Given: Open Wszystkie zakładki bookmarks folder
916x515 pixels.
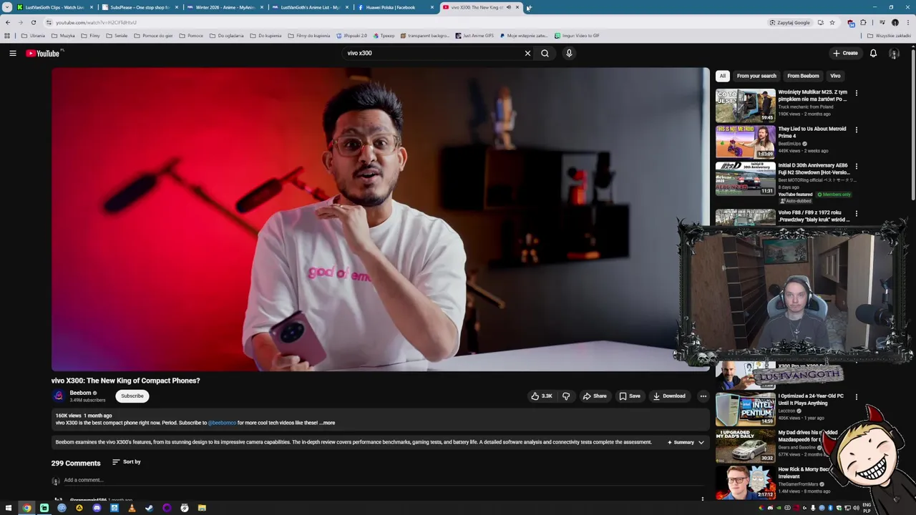Looking at the screenshot, I should (x=890, y=36).
